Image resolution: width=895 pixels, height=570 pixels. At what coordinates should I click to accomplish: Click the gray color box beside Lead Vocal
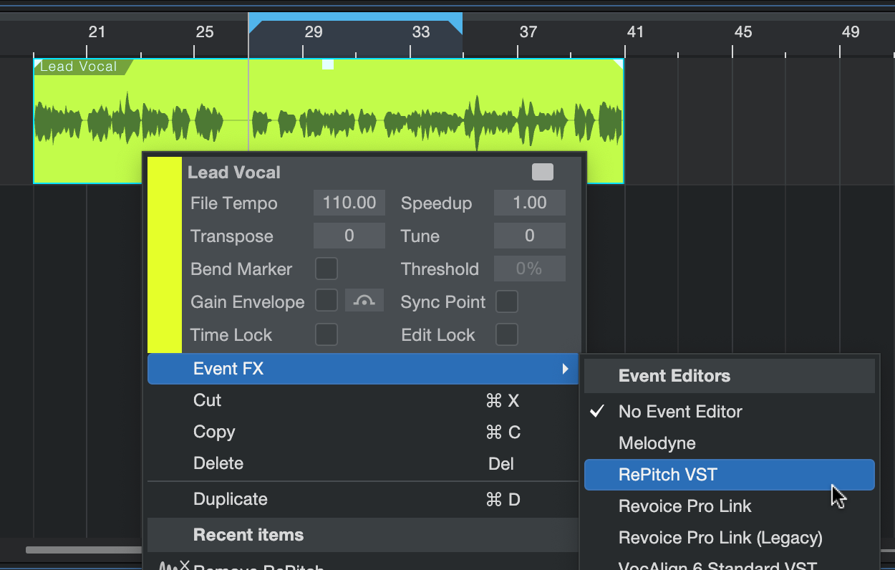click(542, 172)
